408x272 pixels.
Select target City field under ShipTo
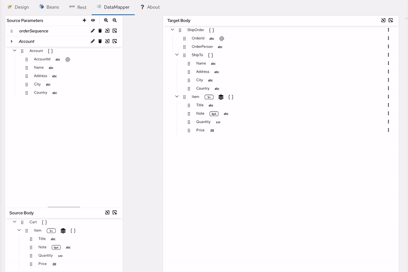click(200, 80)
